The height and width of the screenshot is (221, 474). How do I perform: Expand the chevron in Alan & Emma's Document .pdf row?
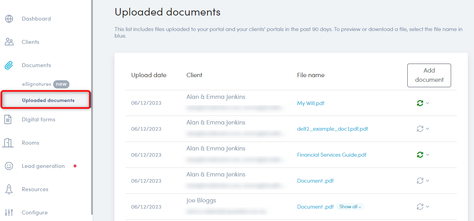click(427, 181)
